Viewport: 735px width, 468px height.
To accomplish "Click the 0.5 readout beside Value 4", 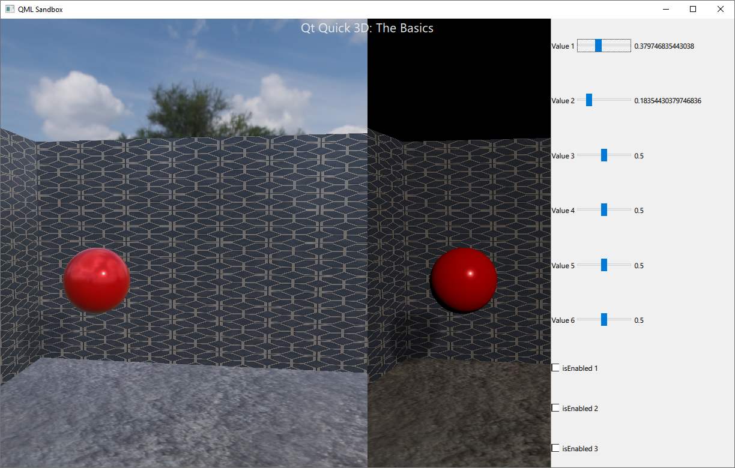I will click(x=639, y=211).
